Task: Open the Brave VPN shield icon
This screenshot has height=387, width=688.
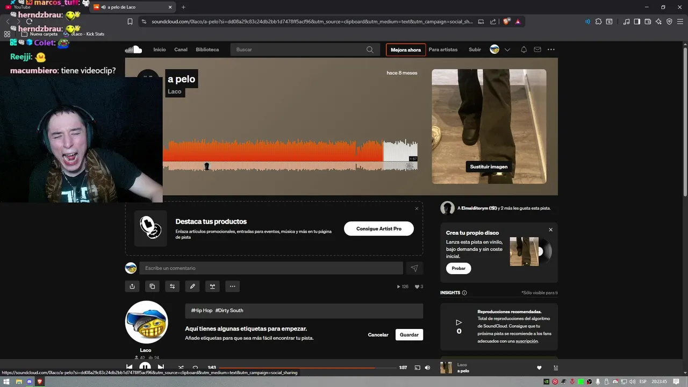Action: click(x=669, y=21)
